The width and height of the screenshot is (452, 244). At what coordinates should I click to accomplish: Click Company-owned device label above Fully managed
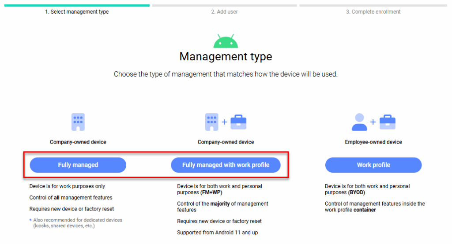tap(78, 142)
